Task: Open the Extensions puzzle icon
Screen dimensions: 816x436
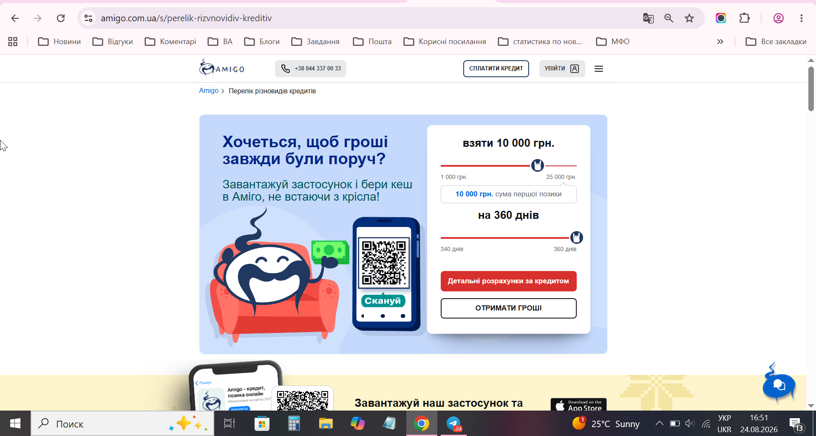Action: (745, 18)
